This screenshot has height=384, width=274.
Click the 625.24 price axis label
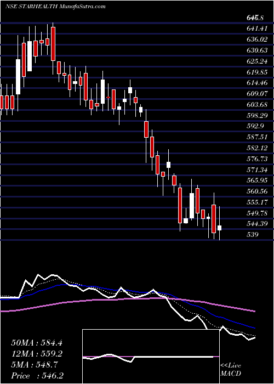click(x=257, y=61)
